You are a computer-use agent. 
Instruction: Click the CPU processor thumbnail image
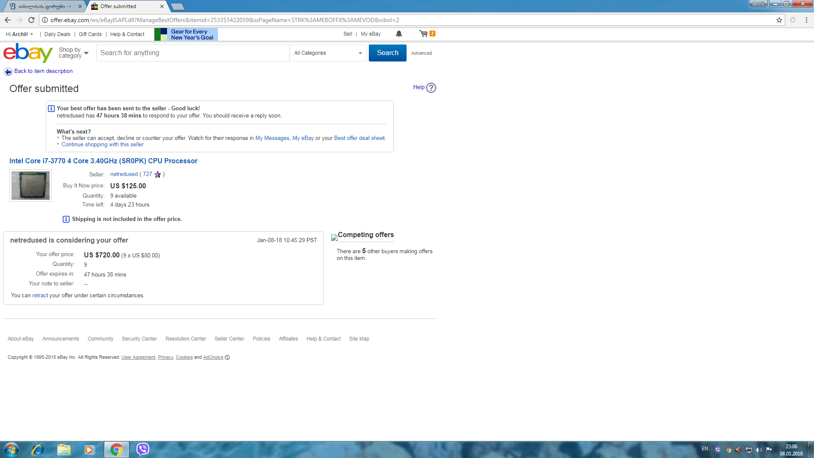[x=31, y=186]
